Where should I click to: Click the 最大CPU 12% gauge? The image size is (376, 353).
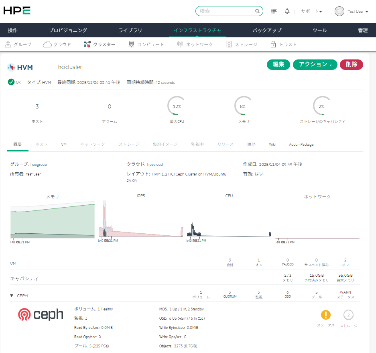click(177, 106)
